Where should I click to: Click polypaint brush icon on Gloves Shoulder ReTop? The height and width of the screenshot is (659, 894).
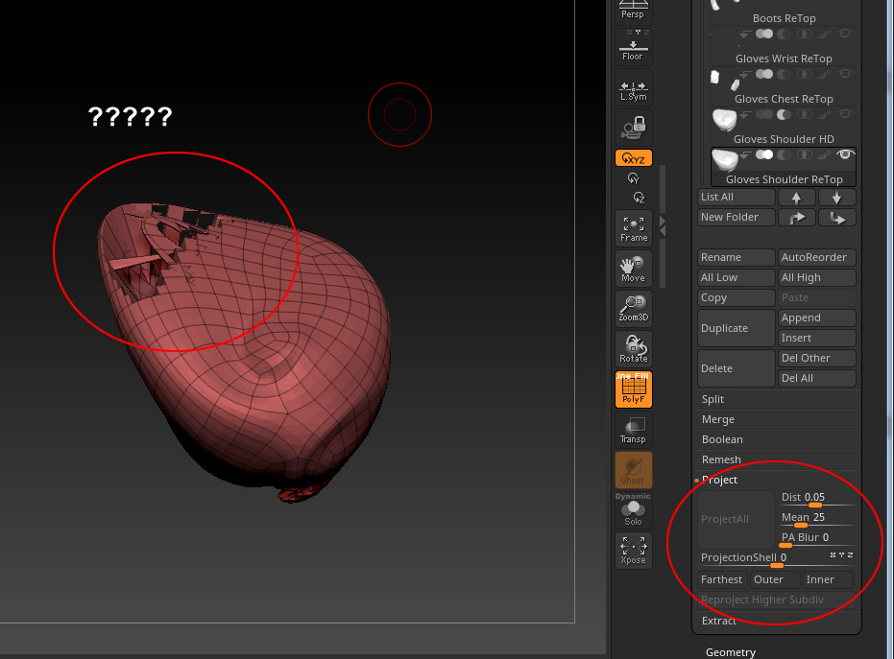pos(825,154)
